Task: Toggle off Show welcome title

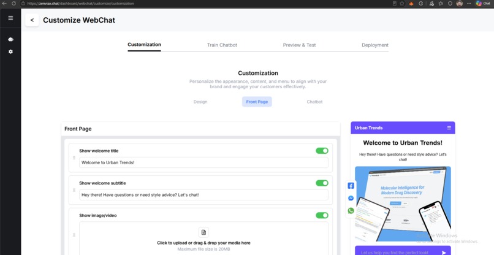Action: (322, 151)
